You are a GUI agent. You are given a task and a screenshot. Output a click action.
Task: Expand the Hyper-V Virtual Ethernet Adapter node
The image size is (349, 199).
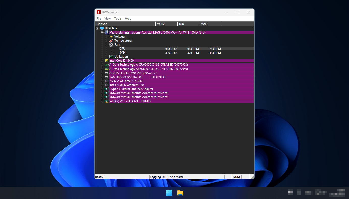coord(102,89)
